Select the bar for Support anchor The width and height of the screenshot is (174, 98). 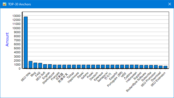click(141, 67)
